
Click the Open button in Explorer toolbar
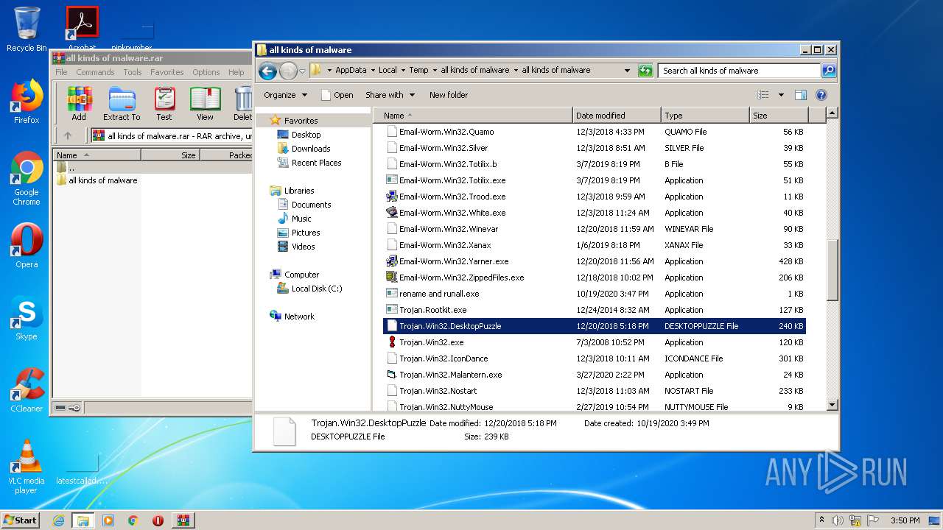coord(337,95)
